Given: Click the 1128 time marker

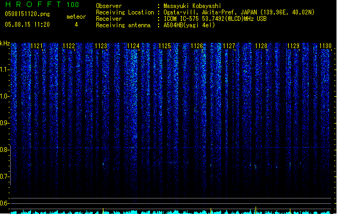Looking at the screenshot, I should [x=261, y=46].
